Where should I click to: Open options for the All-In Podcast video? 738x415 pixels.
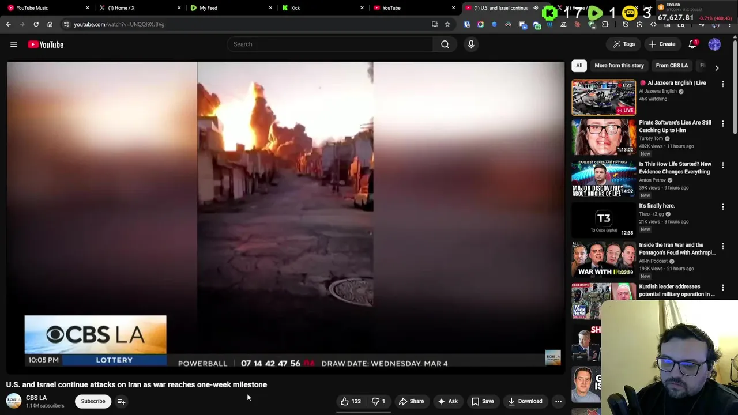pos(722,247)
